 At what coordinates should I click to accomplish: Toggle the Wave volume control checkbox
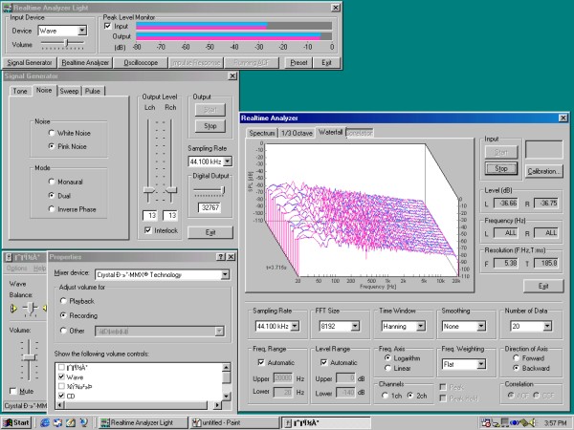[x=61, y=376]
